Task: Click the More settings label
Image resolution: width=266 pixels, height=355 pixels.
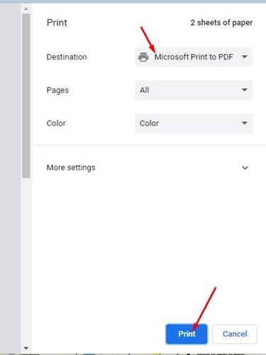Action: [71, 168]
